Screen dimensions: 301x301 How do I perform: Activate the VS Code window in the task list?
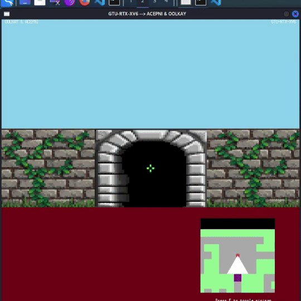point(216,2)
